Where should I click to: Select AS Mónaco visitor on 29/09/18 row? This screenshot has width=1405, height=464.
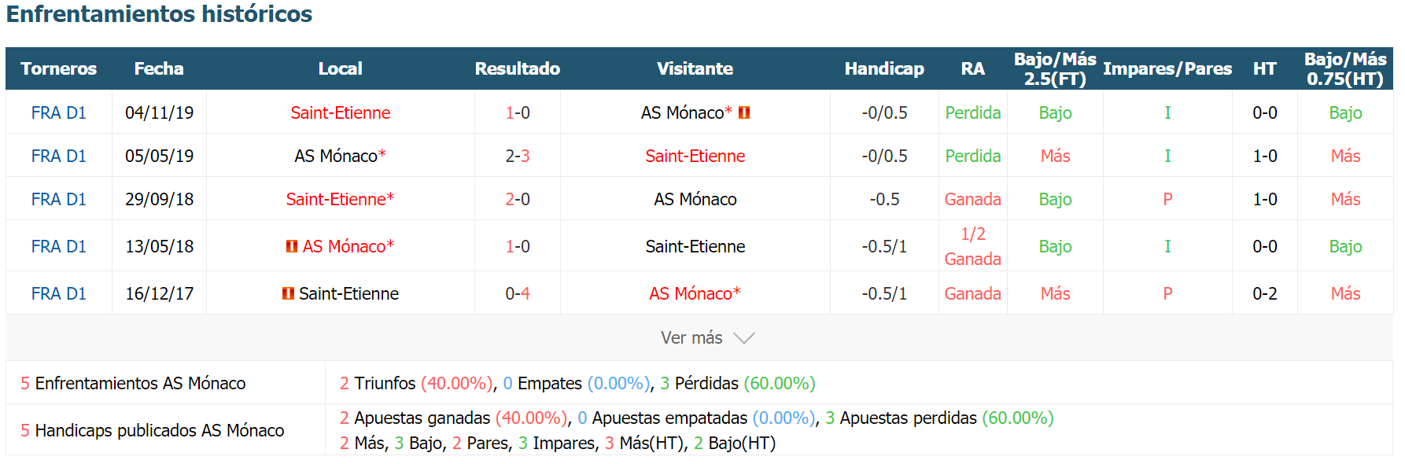695,199
